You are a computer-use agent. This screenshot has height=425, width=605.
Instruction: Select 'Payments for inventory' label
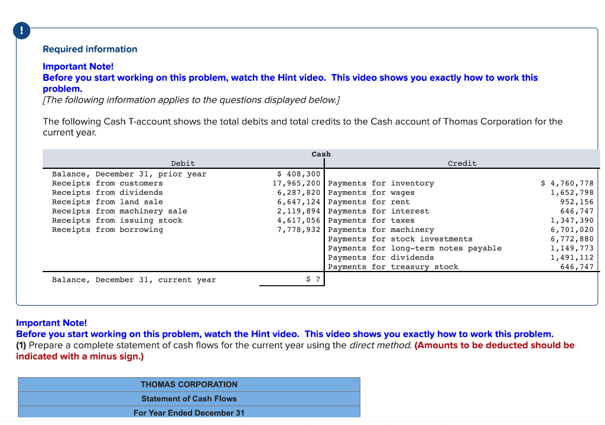381,183
